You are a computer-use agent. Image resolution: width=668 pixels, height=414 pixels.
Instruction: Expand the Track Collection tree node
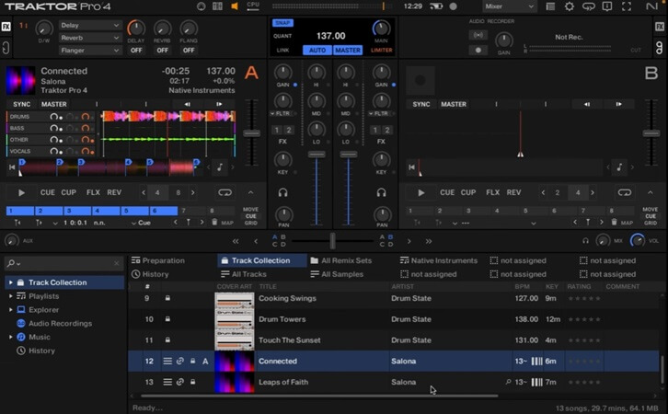11,282
